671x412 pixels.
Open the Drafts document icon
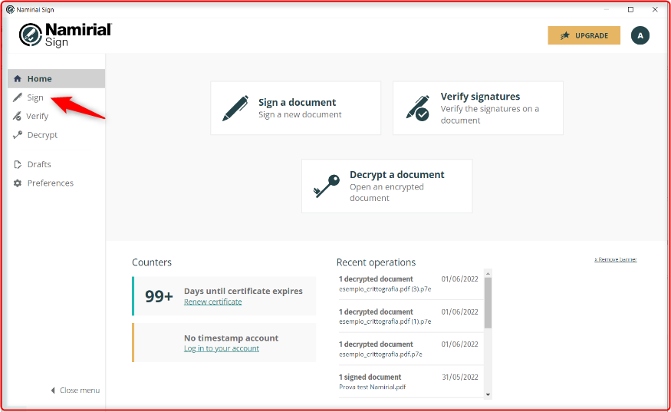[x=18, y=164]
